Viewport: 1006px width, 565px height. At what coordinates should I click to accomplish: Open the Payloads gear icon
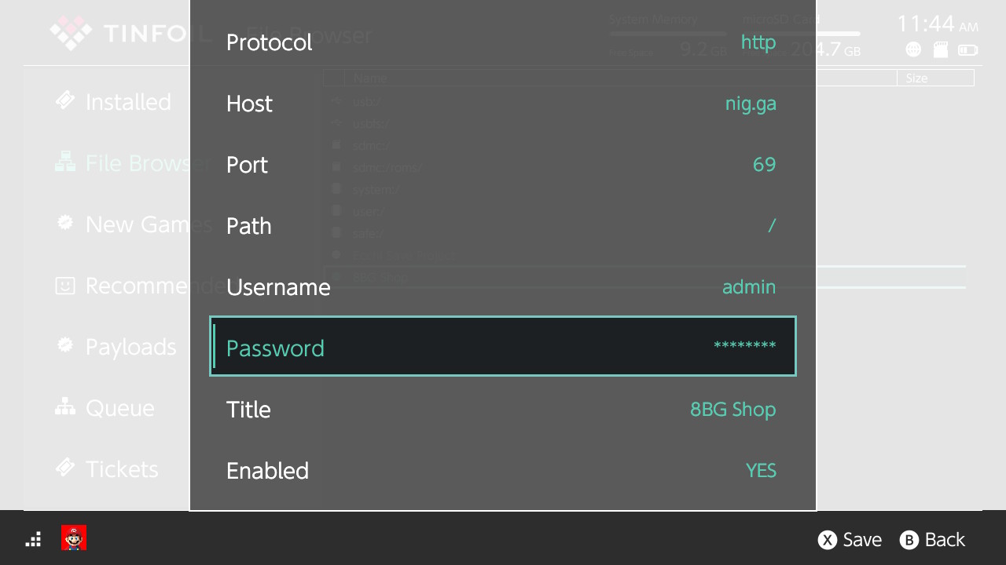(x=65, y=345)
